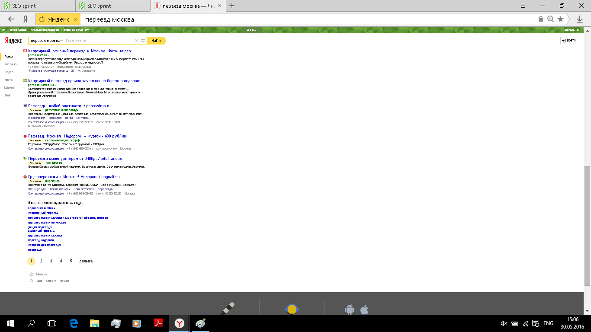Select Картинки in the left sidebar
591x332 pixels.
pyautogui.click(x=11, y=64)
